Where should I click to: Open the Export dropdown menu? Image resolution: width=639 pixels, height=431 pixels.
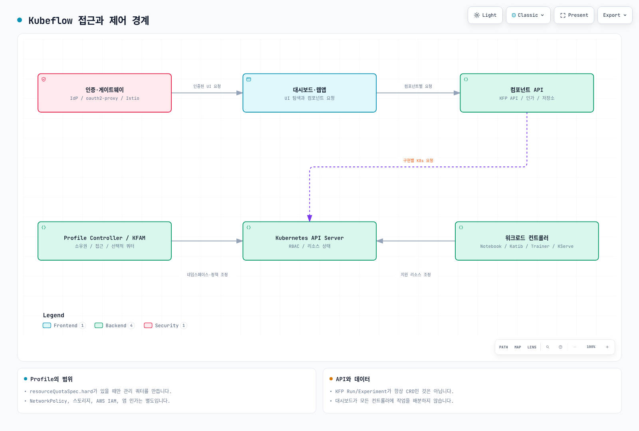coord(615,15)
